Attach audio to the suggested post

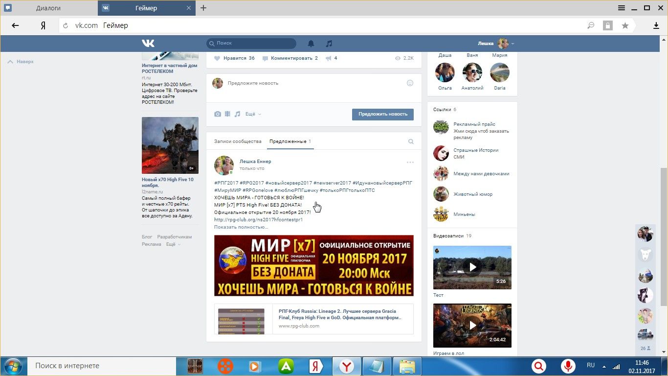(237, 114)
